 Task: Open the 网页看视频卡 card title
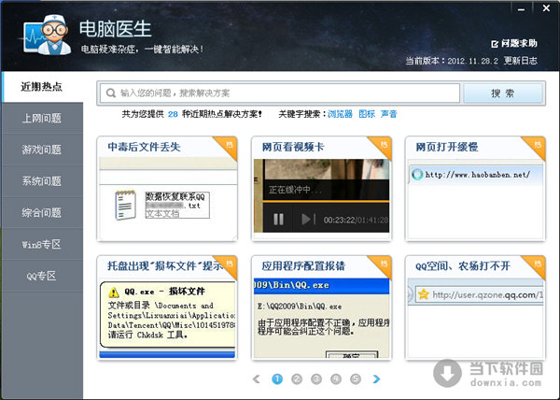click(x=293, y=147)
